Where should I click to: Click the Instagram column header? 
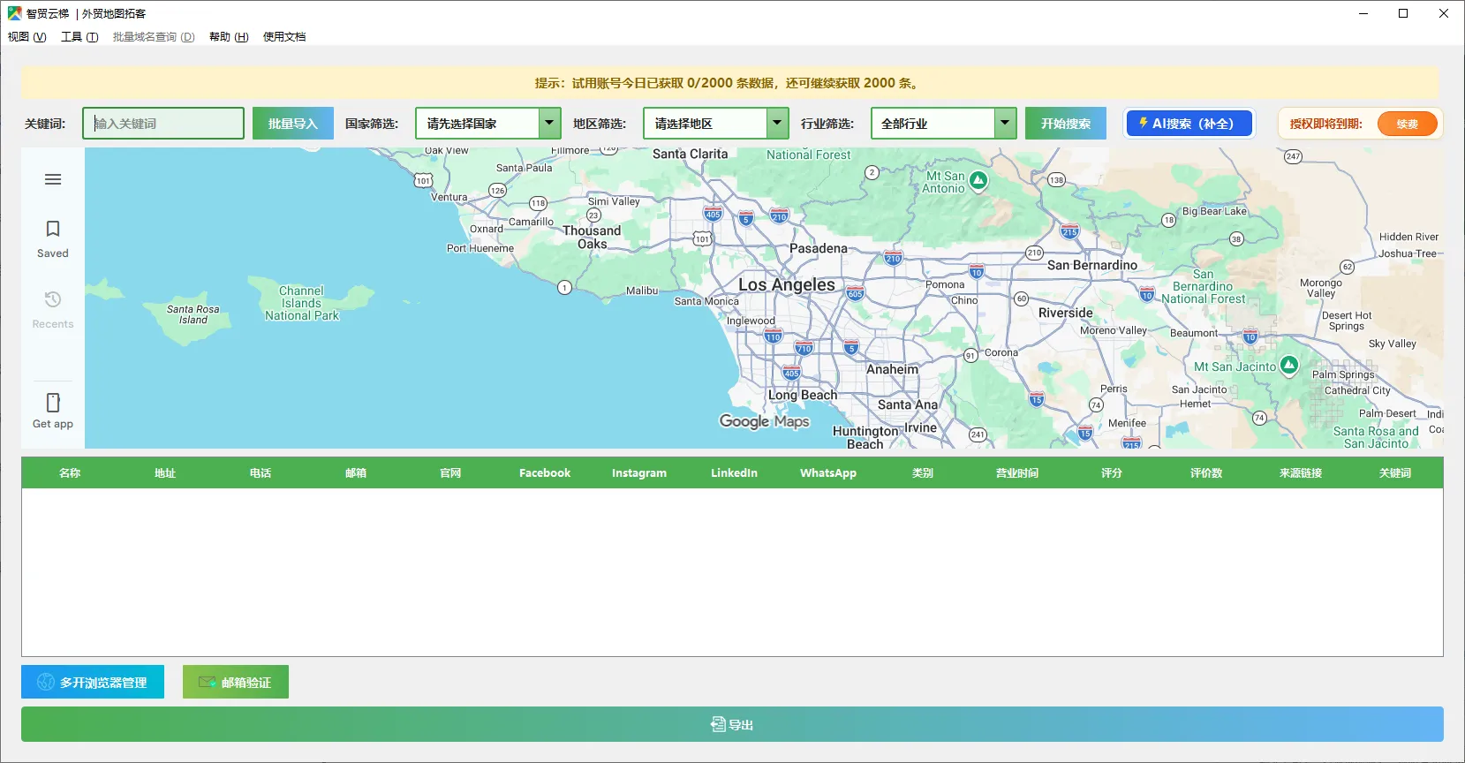(639, 473)
